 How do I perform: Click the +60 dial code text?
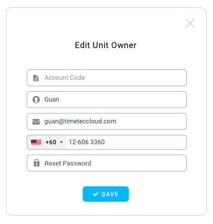[51, 142]
